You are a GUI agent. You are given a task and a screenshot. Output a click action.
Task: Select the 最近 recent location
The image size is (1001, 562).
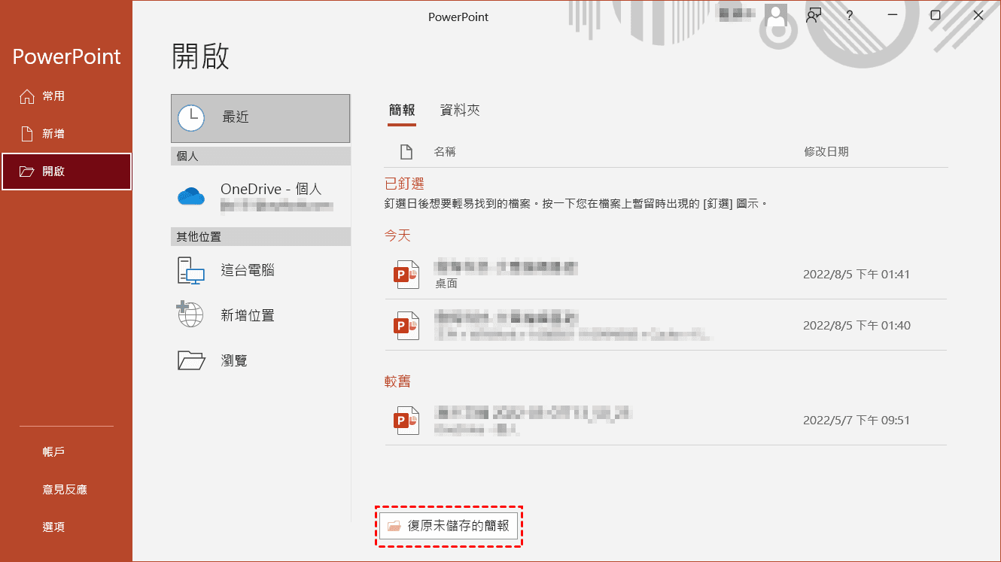[x=260, y=118]
